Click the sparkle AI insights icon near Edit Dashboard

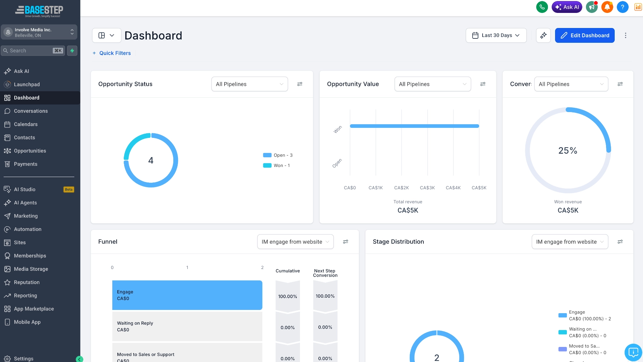543,35
